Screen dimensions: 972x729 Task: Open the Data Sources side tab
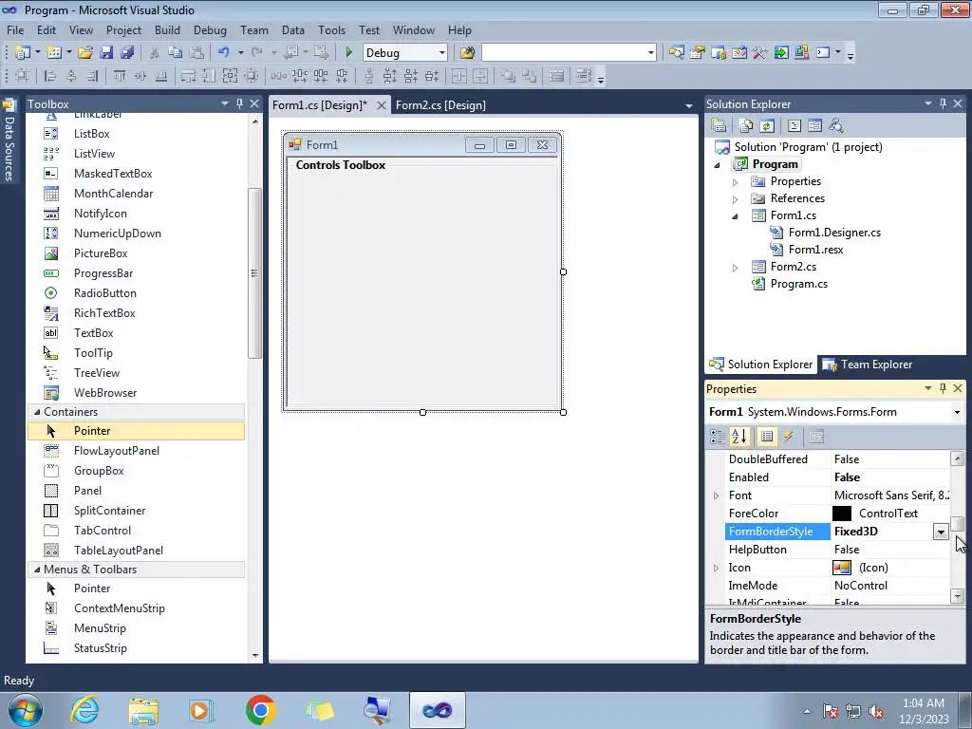tap(9, 141)
